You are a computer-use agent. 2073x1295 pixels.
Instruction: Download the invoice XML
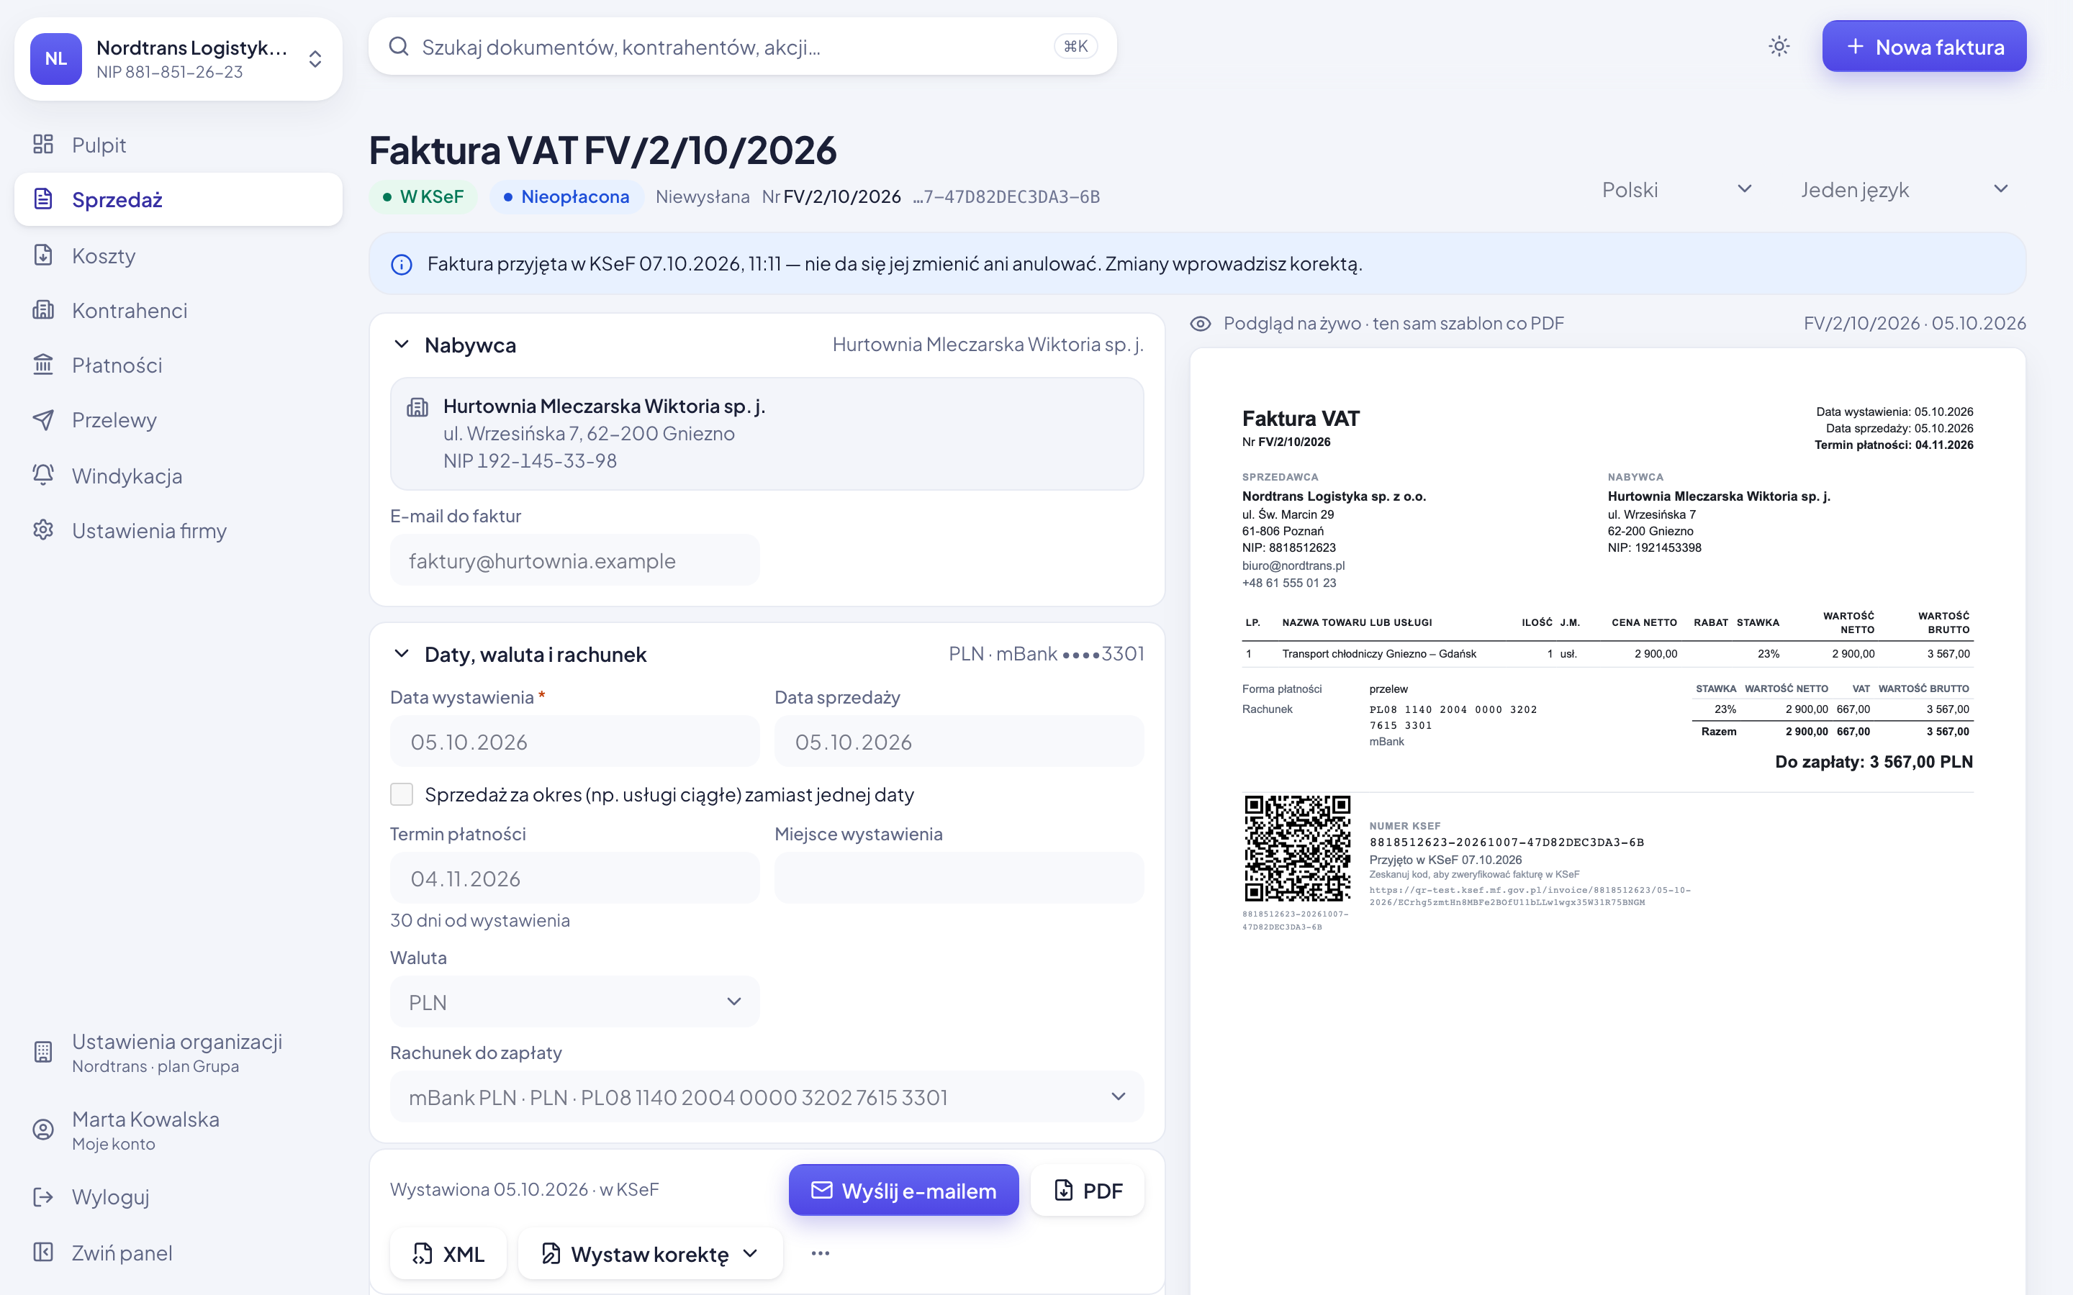448,1254
